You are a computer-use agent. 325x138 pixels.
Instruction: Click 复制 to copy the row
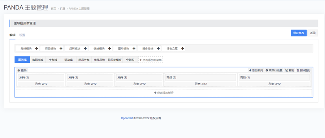tap(290, 70)
